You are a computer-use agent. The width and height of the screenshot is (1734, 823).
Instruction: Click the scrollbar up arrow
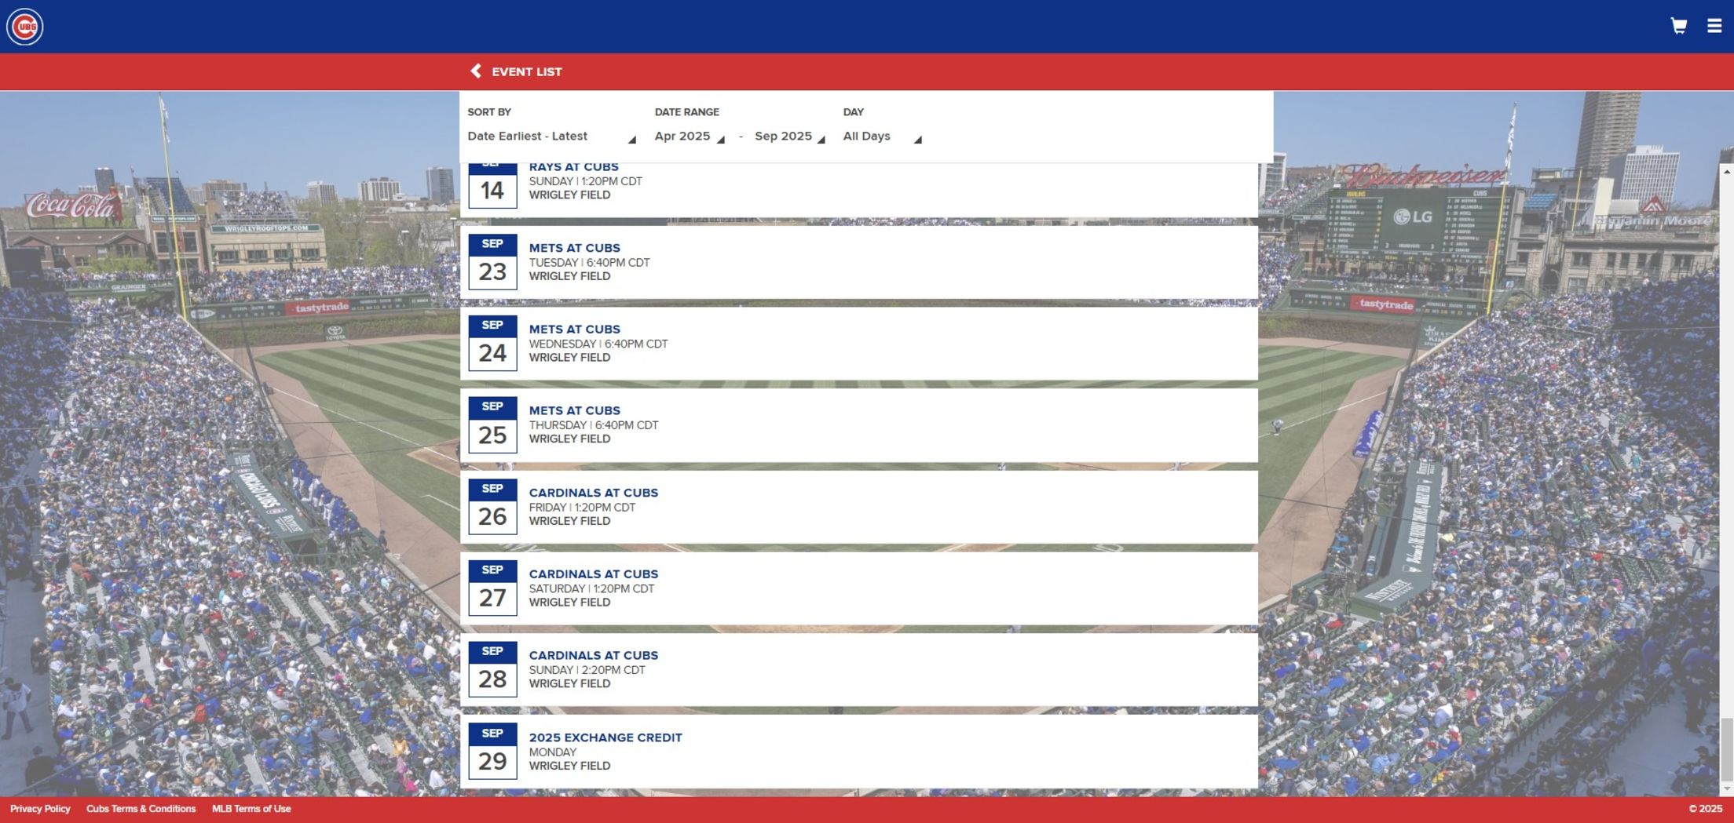pyautogui.click(x=1726, y=171)
